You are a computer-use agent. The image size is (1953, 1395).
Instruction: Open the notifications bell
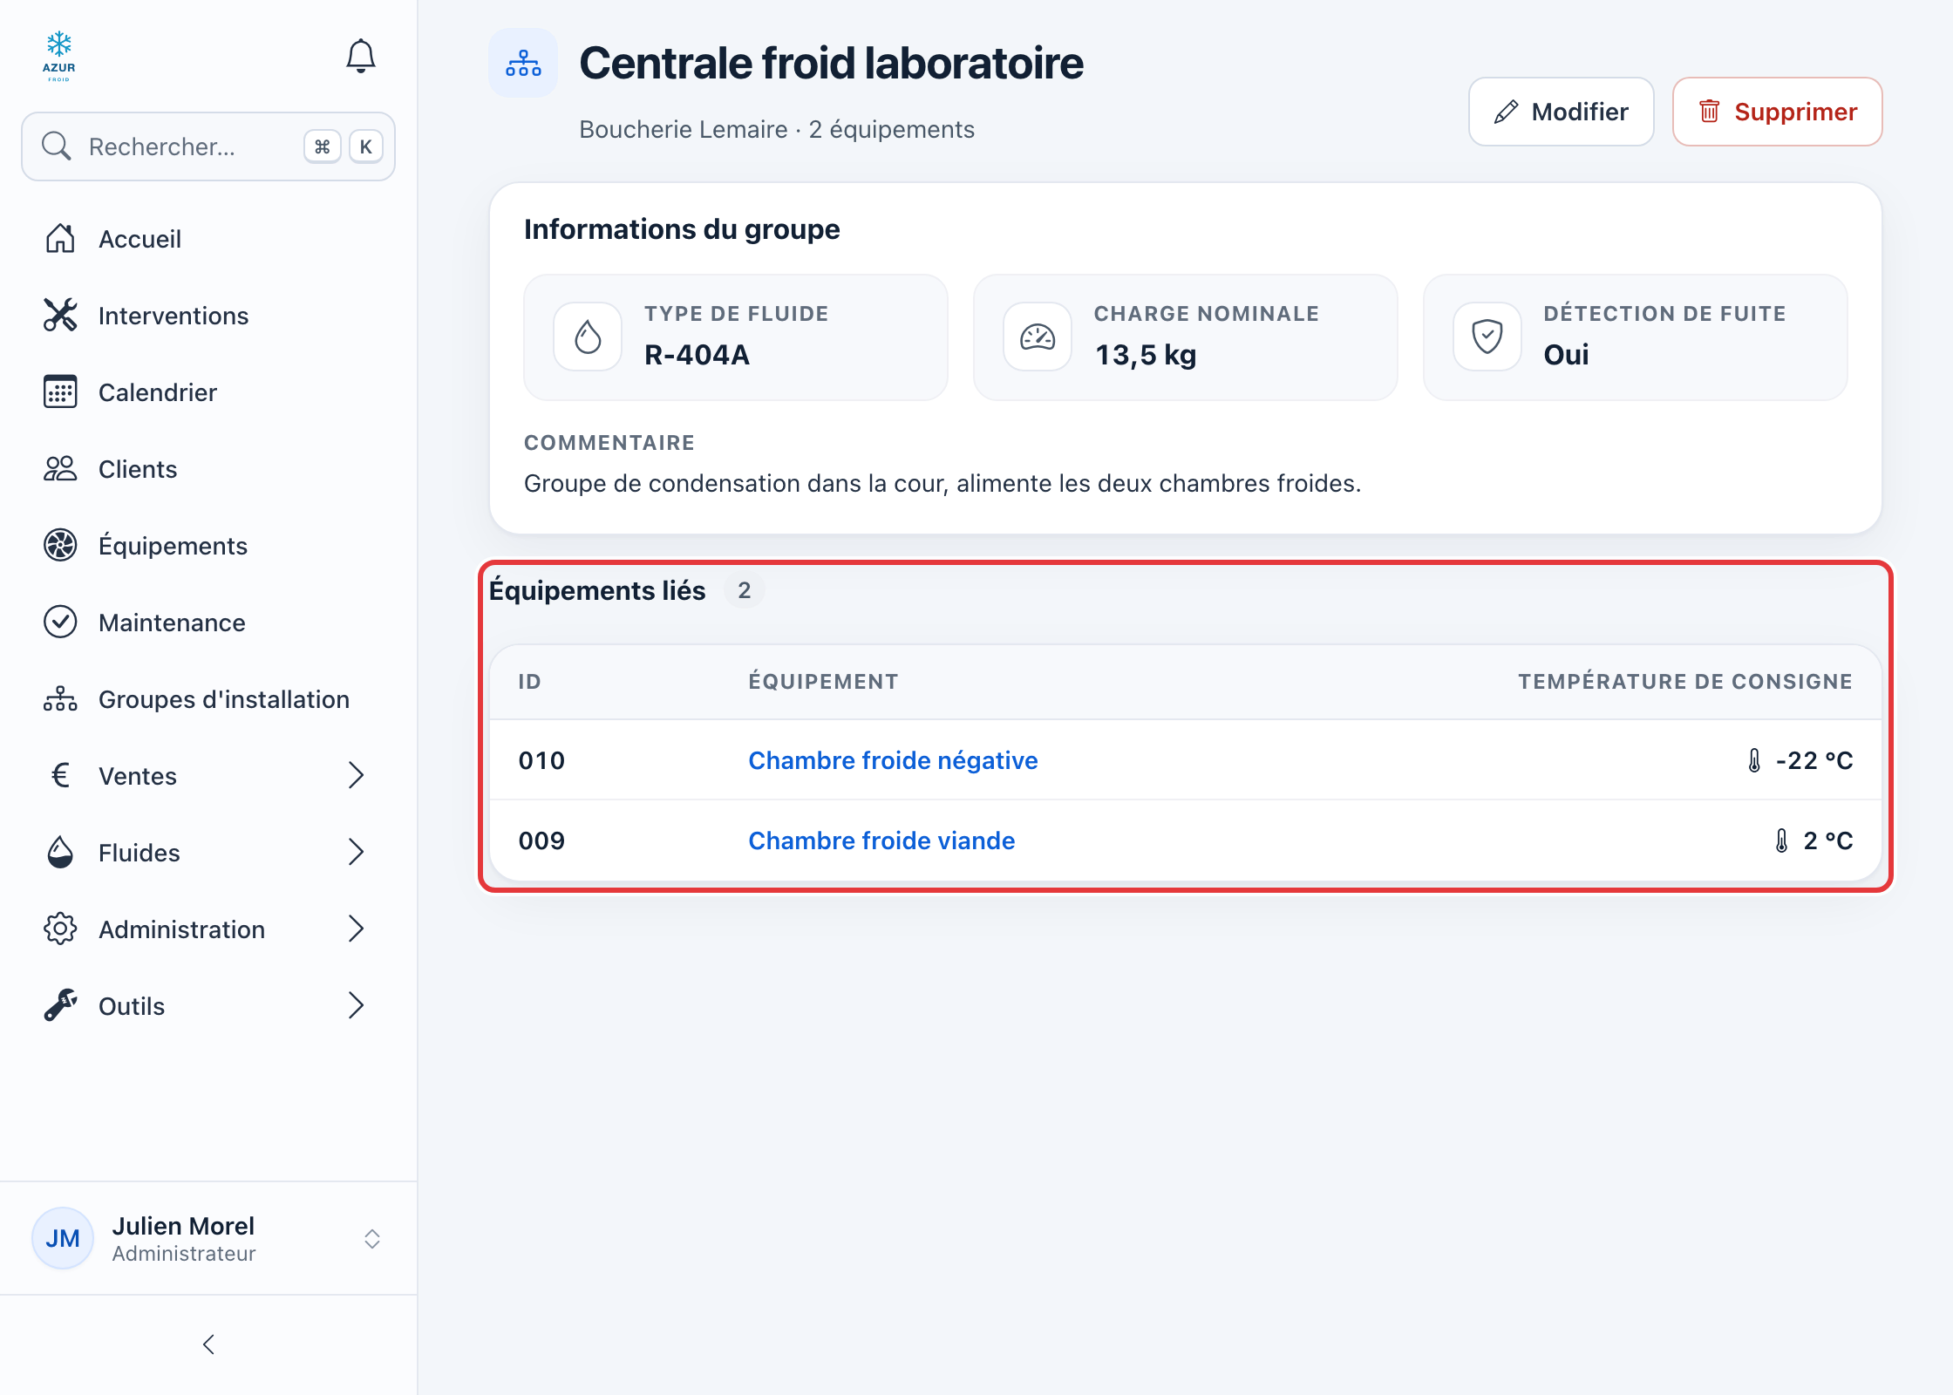(x=360, y=57)
